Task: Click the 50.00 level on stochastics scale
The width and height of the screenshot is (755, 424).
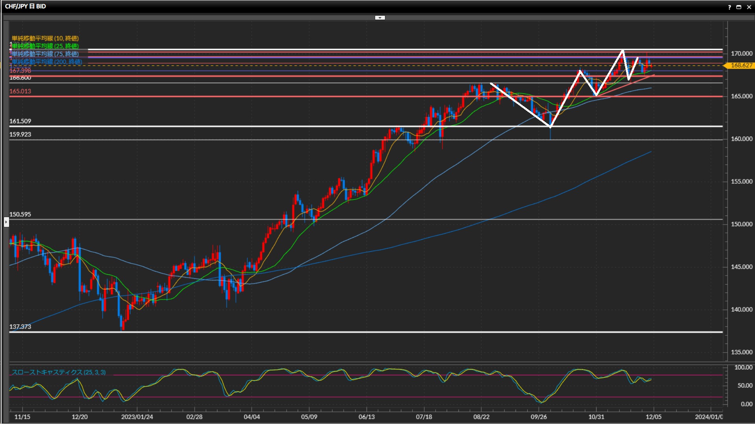Action: 745,386
